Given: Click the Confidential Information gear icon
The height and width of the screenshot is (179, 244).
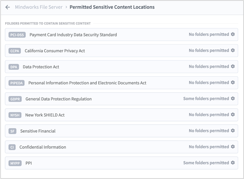Looking at the screenshot, I should pos(233,147).
